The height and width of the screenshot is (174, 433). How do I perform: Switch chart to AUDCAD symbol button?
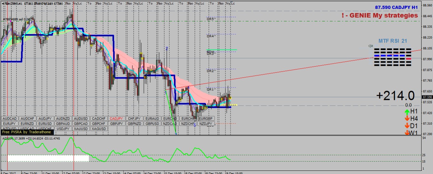10,118
